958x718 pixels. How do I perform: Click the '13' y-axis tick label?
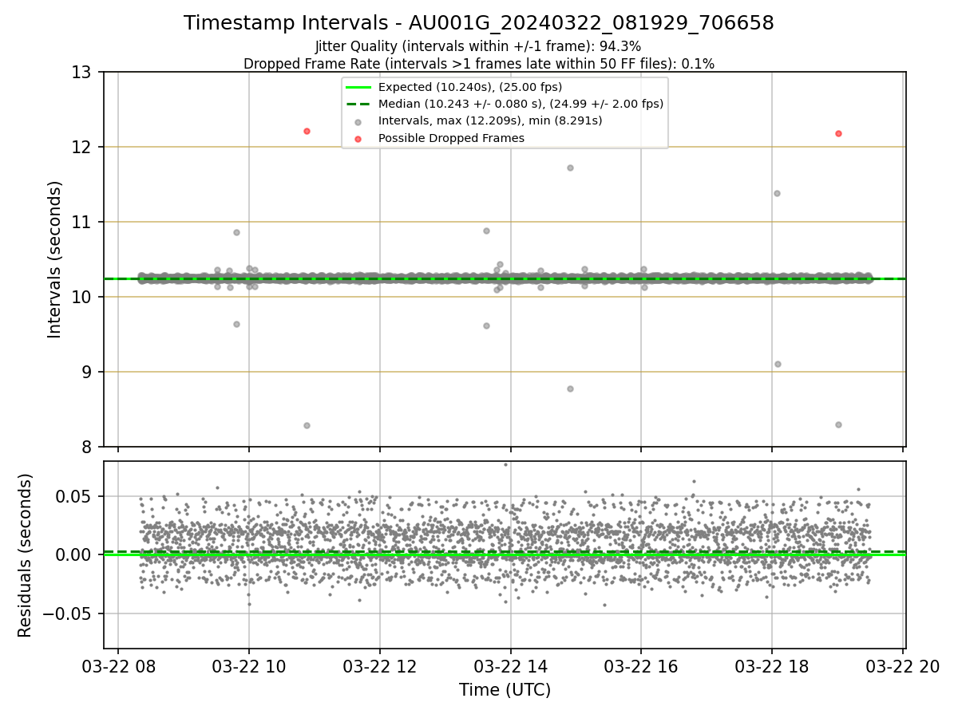pyautogui.click(x=83, y=72)
